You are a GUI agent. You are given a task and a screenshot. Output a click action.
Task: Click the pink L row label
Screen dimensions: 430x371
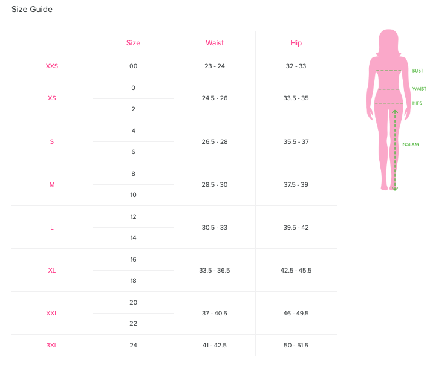point(52,227)
